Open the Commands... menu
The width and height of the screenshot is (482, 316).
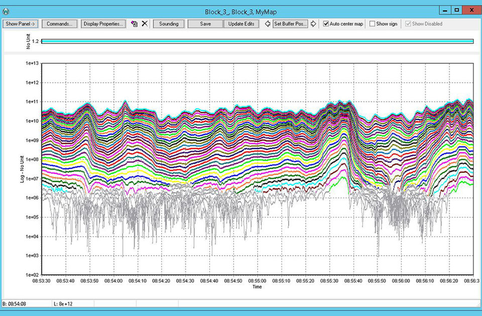[59, 24]
